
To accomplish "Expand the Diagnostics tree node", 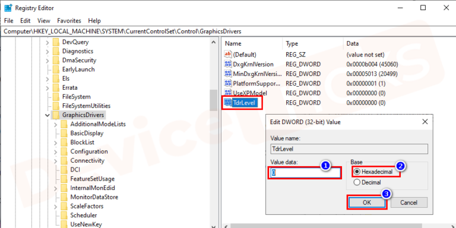I will (x=47, y=52).
